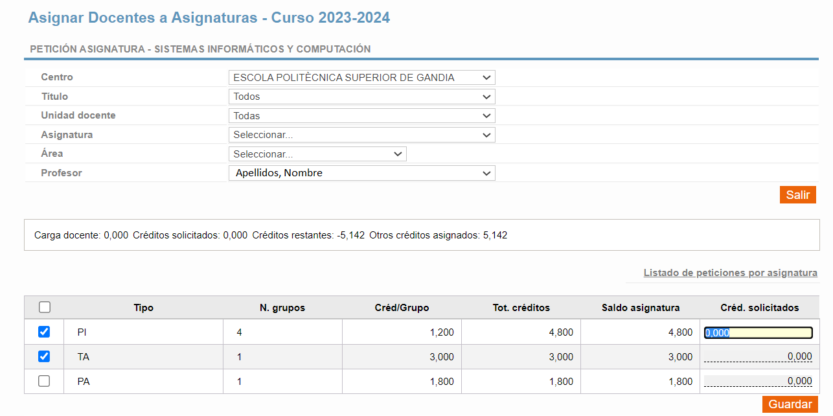This screenshot has width=833, height=416.
Task: Open Listado de peticiones por asignatura link
Action: (x=731, y=273)
